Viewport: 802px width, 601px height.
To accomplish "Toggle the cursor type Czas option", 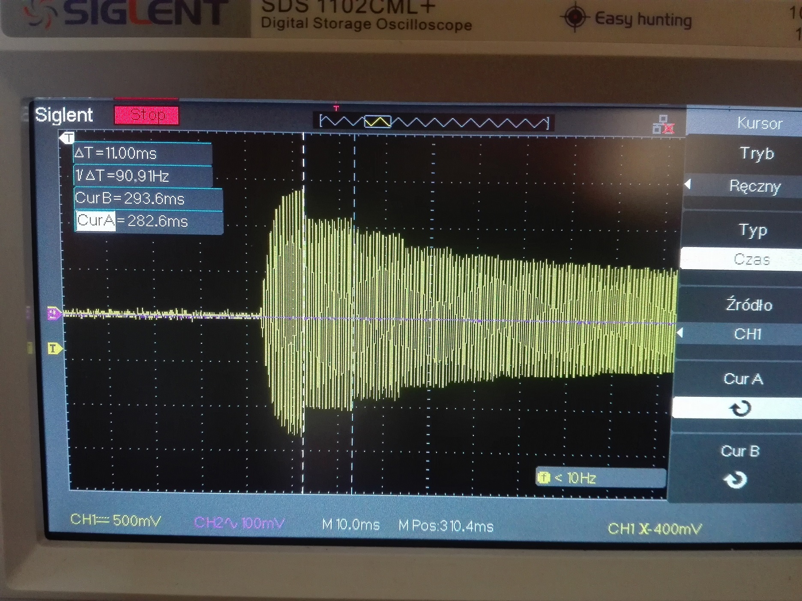I will click(751, 259).
